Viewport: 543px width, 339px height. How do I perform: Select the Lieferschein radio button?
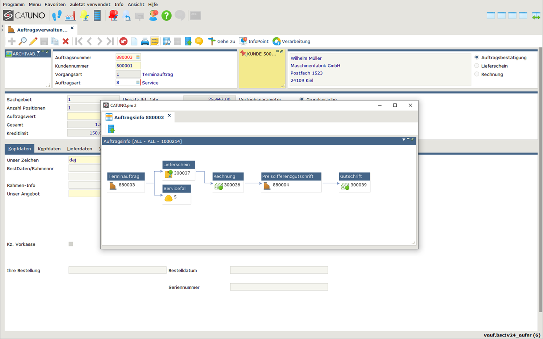coord(477,66)
